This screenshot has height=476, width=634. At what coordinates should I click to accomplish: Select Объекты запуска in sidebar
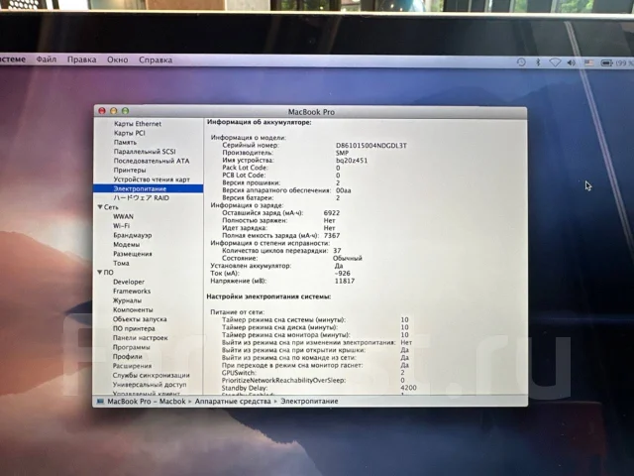pyautogui.click(x=140, y=319)
